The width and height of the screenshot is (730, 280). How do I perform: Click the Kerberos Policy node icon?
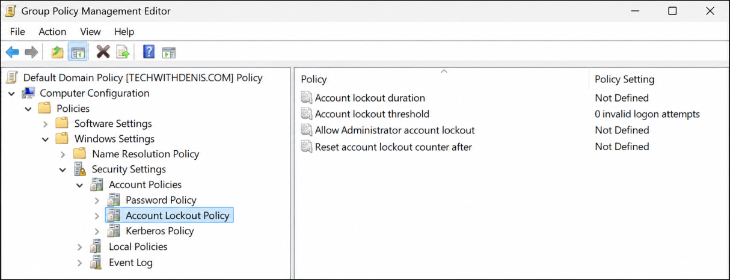(113, 231)
